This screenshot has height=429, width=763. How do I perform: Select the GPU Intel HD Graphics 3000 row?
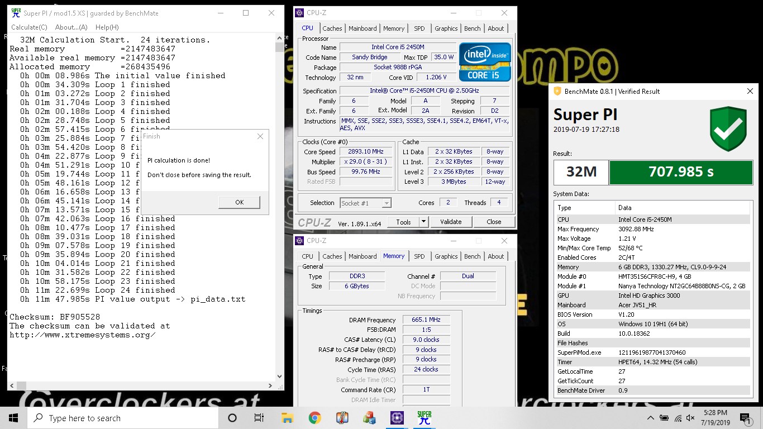(x=653, y=295)
